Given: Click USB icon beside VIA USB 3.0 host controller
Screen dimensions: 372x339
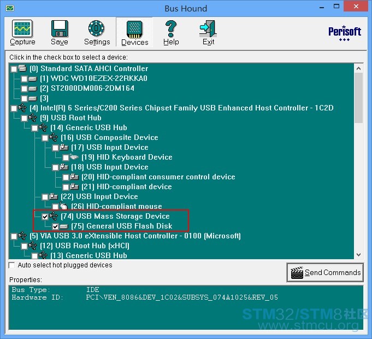Looking at the screenshot, I should point(22,236).
